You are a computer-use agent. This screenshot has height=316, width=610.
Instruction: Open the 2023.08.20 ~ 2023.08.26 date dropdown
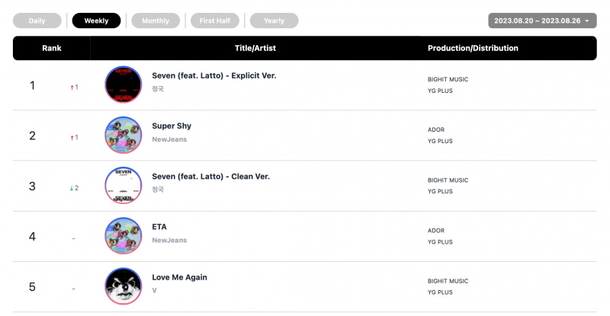pyautogui.click(x=542, y=21)
